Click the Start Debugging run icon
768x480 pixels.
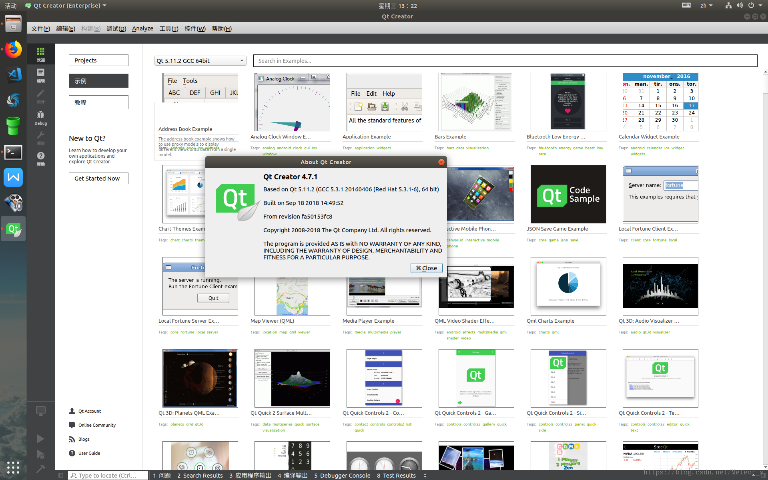(40, 454)
